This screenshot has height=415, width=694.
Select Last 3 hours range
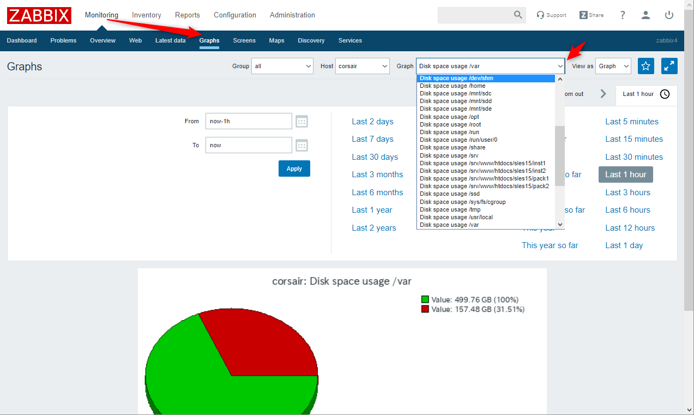click(627, 193)
